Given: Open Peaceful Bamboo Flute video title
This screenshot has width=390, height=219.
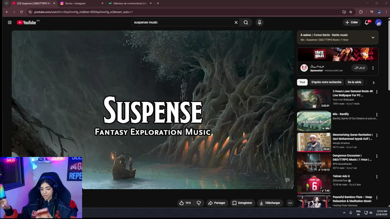Looking at the screenshot, I should pos(352,199).
